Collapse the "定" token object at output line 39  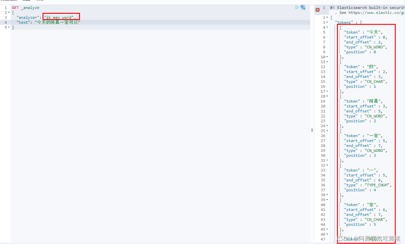(327, 200)
